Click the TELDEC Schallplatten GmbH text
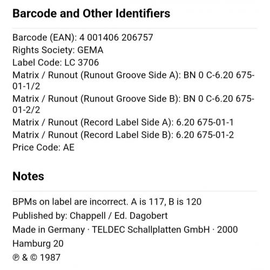This screenshot has width=270, height=270. coord(151,230)
